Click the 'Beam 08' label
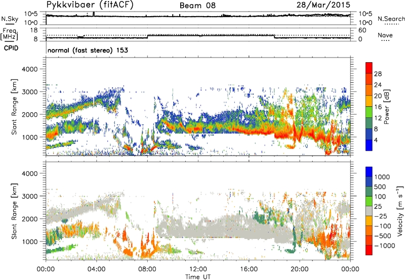This screenshot has width=405, height=280. pyautogui.click(x=197, y=6)
